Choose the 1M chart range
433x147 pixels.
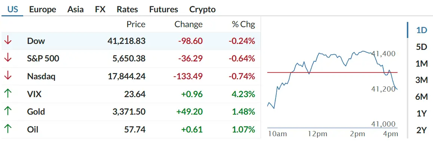click(421, 64)
